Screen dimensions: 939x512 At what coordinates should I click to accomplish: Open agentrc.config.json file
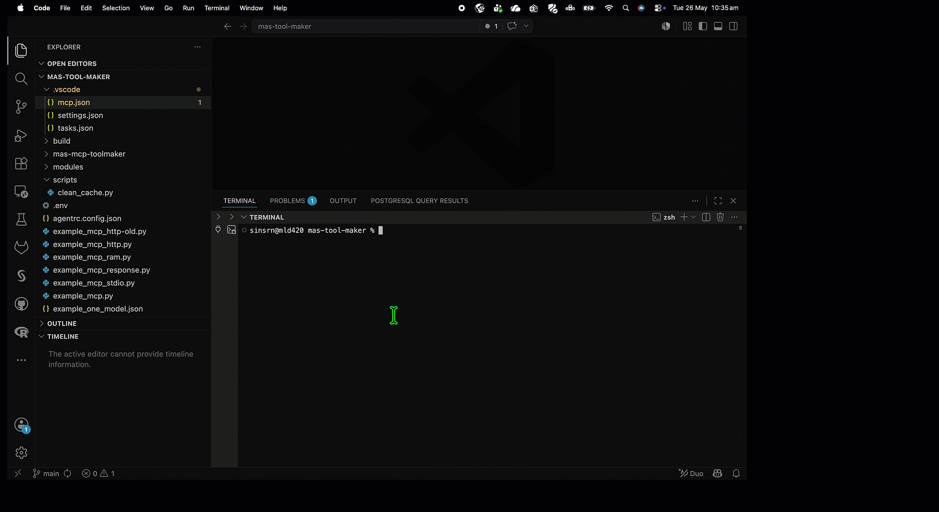(x=123, y=218)
